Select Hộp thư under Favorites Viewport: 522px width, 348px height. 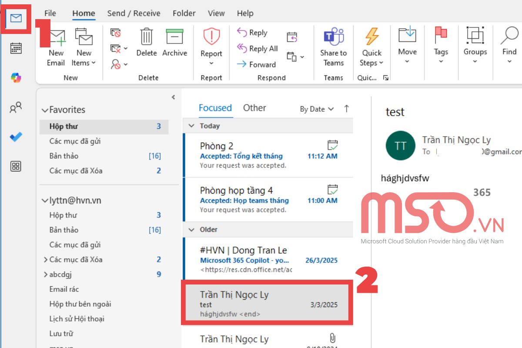104,127
